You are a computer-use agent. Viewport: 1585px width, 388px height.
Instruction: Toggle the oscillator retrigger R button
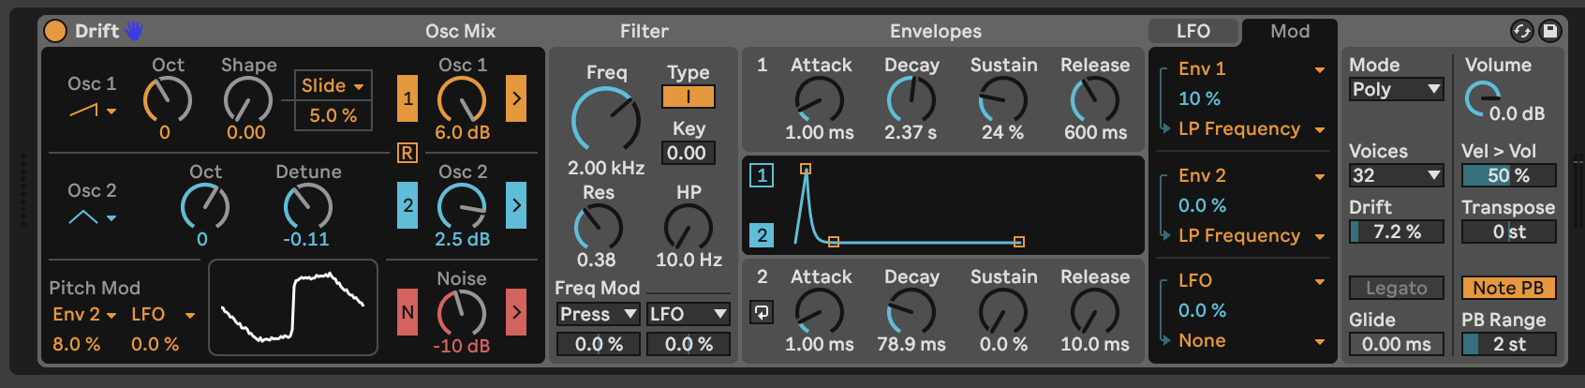pyautogui.click(x=407, y=153)
